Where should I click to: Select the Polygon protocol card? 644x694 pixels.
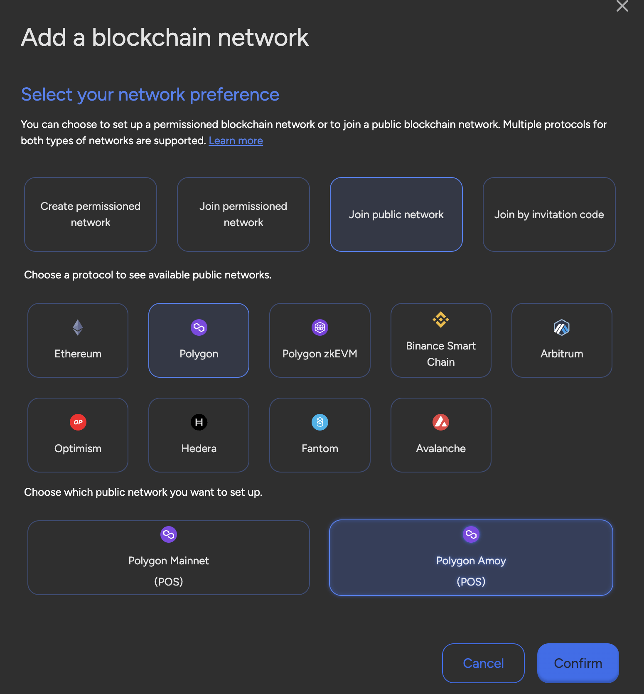199,340
